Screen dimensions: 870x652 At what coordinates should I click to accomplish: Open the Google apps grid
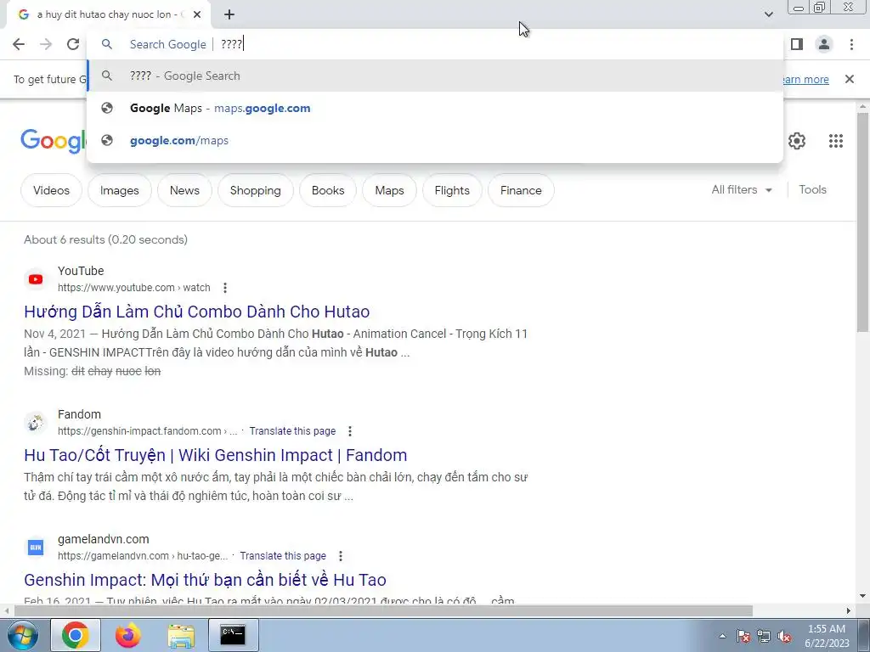tap(836, 141)
